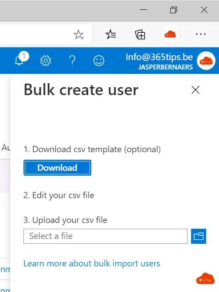
Task: Close the Bulk create user panel
Action: (x=196, y=90)
